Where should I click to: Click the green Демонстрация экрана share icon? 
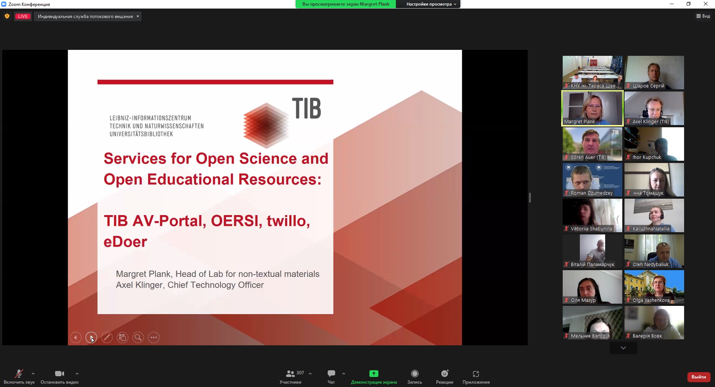(x=374, y=374)
